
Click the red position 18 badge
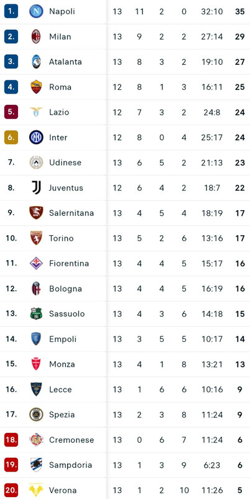[11, 440]
